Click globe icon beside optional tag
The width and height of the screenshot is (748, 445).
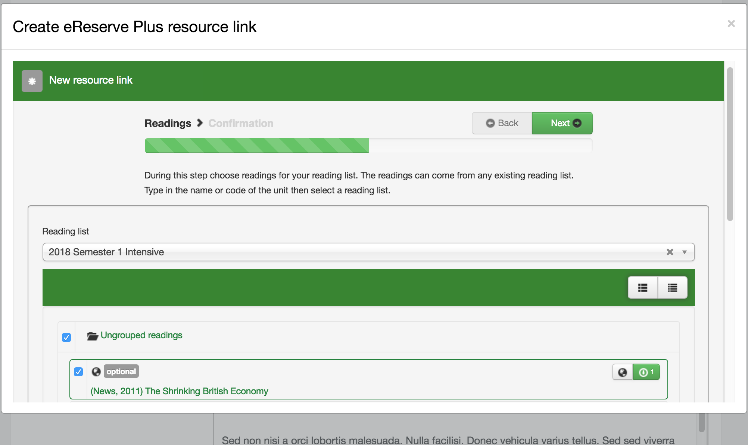[96, 372]
